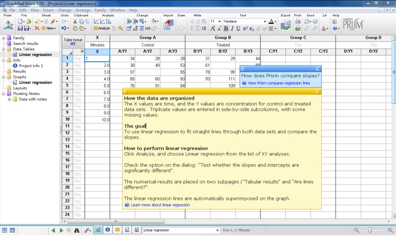396x236 pixels.
Task: Open the File menu
Action: coord(12,10)
